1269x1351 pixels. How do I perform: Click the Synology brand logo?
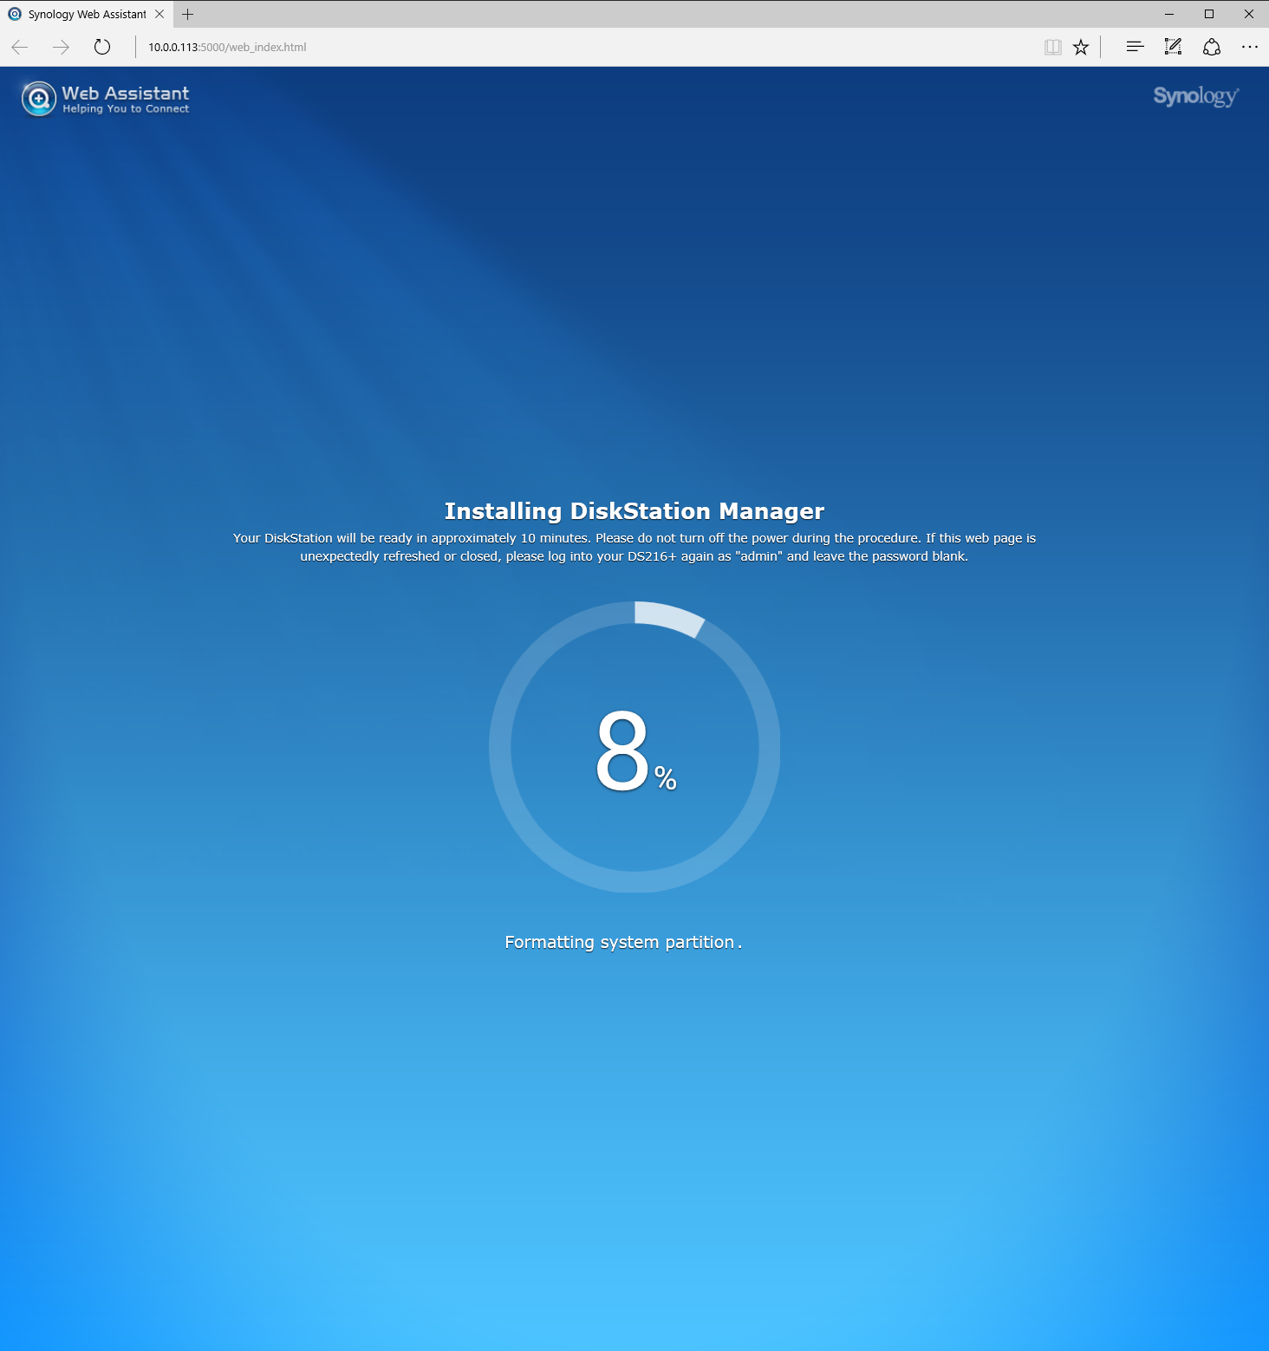[x=1196, y=96]
